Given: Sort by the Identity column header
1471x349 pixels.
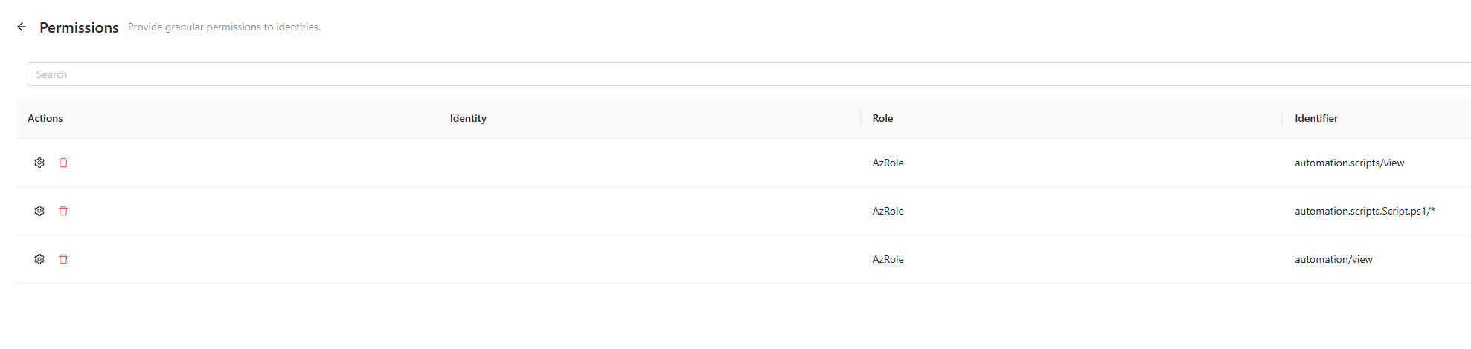Looking at the screenshot, I should (x=468, y=118).
